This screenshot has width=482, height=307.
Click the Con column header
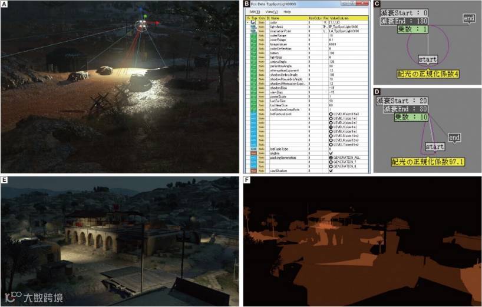point(262,18)
